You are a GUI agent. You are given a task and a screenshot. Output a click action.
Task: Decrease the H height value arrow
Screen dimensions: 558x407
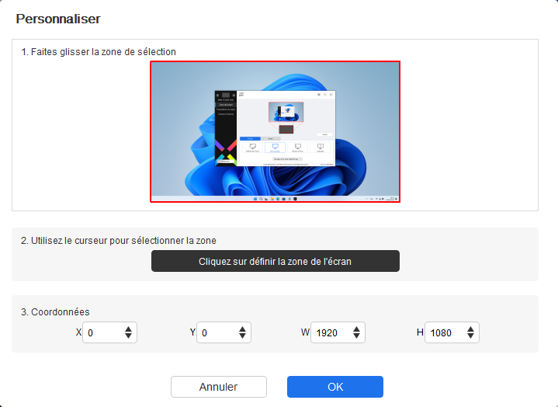(470, 336)
